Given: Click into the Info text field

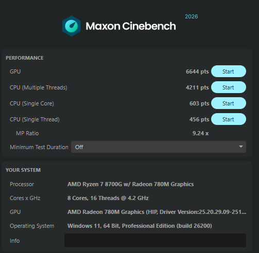Looking at the screenshot, I should tap(155, 240).
